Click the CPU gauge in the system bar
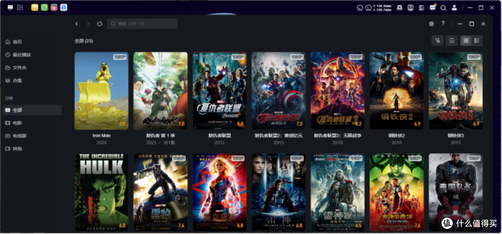 pos(360,8)
